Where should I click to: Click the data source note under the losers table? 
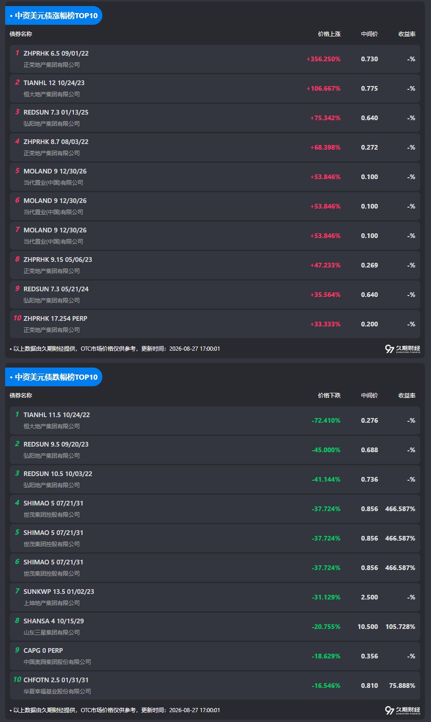pos(115,710)
